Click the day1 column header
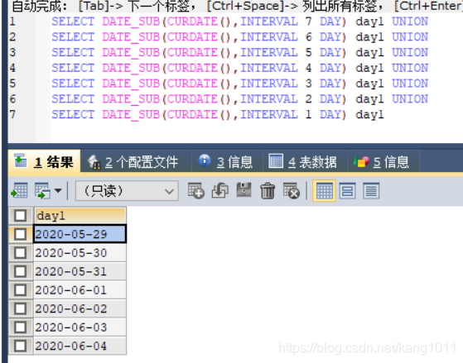The image size is (463, 363). (x=80, y=216)
